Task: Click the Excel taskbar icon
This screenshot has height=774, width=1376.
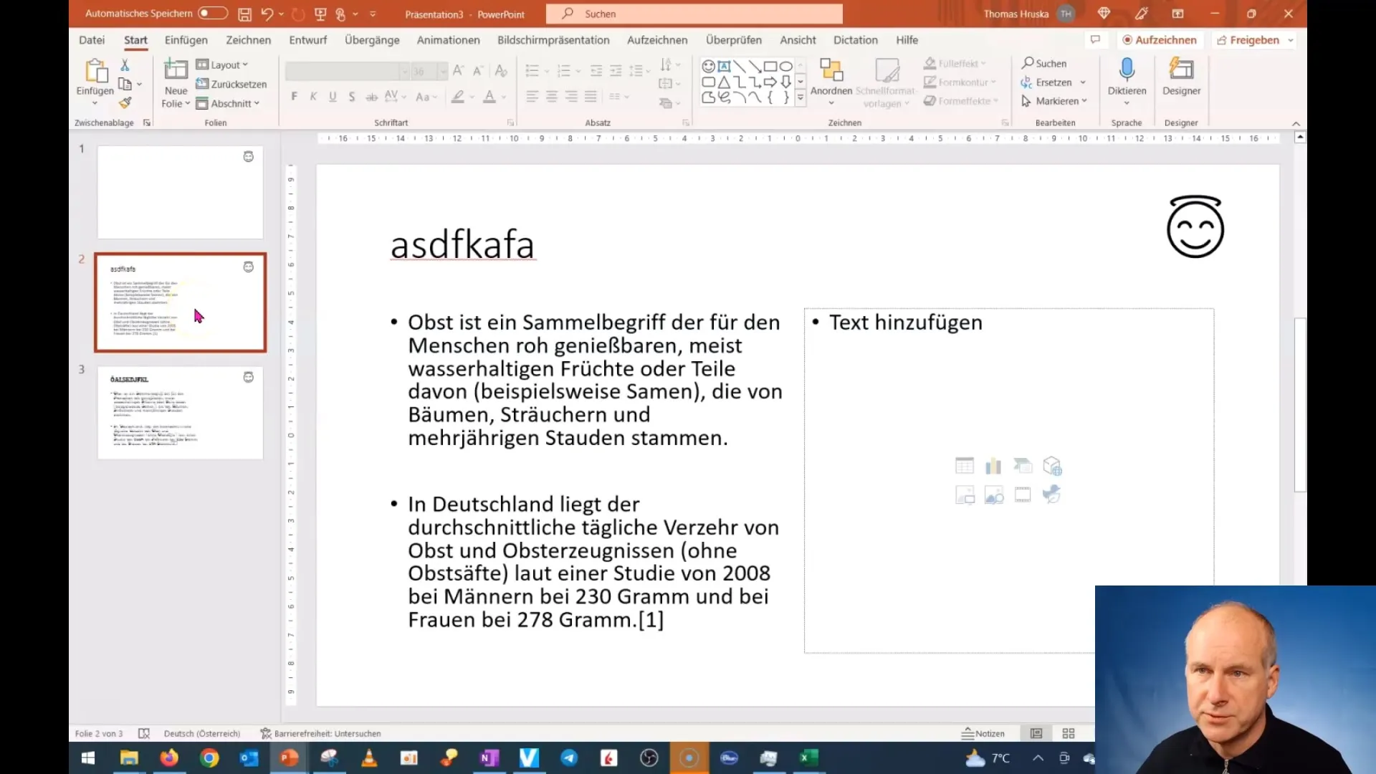Action: pyautogui.click(x=808, y=756)
